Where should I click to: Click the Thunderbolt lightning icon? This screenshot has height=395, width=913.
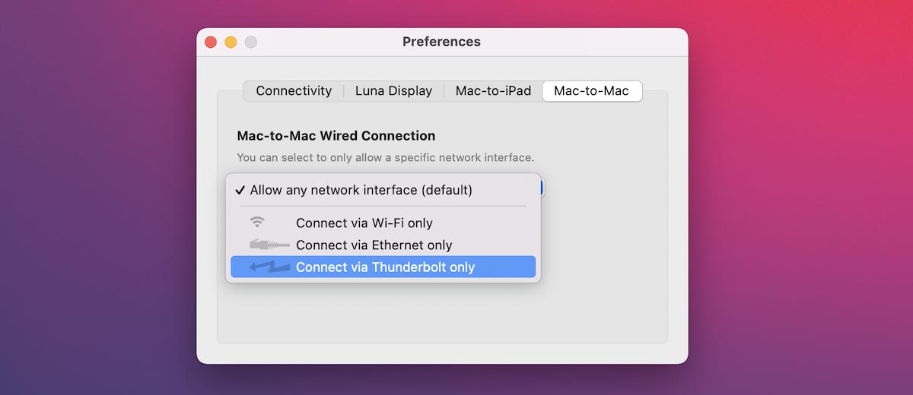point(269,267)
